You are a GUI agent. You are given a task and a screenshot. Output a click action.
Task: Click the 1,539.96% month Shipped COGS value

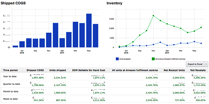tap(38, 93)
